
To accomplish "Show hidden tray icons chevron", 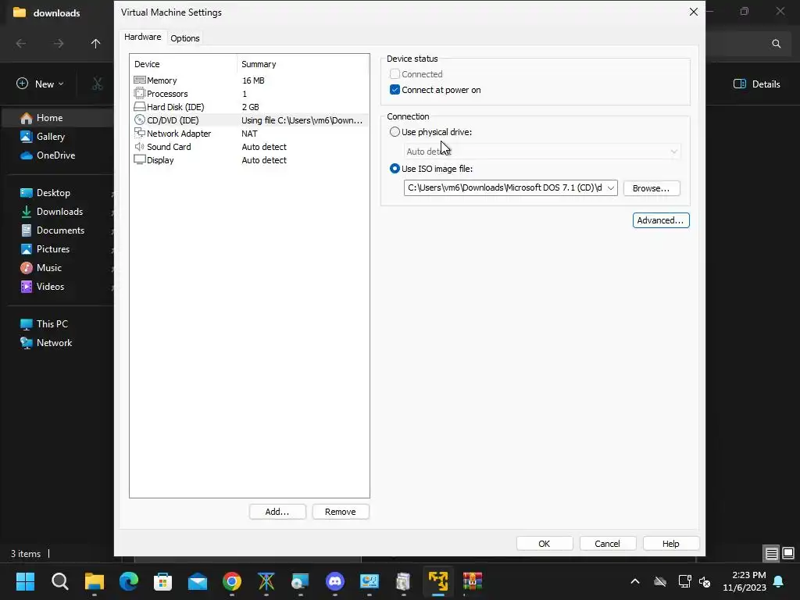I will (x=635, y=581).
